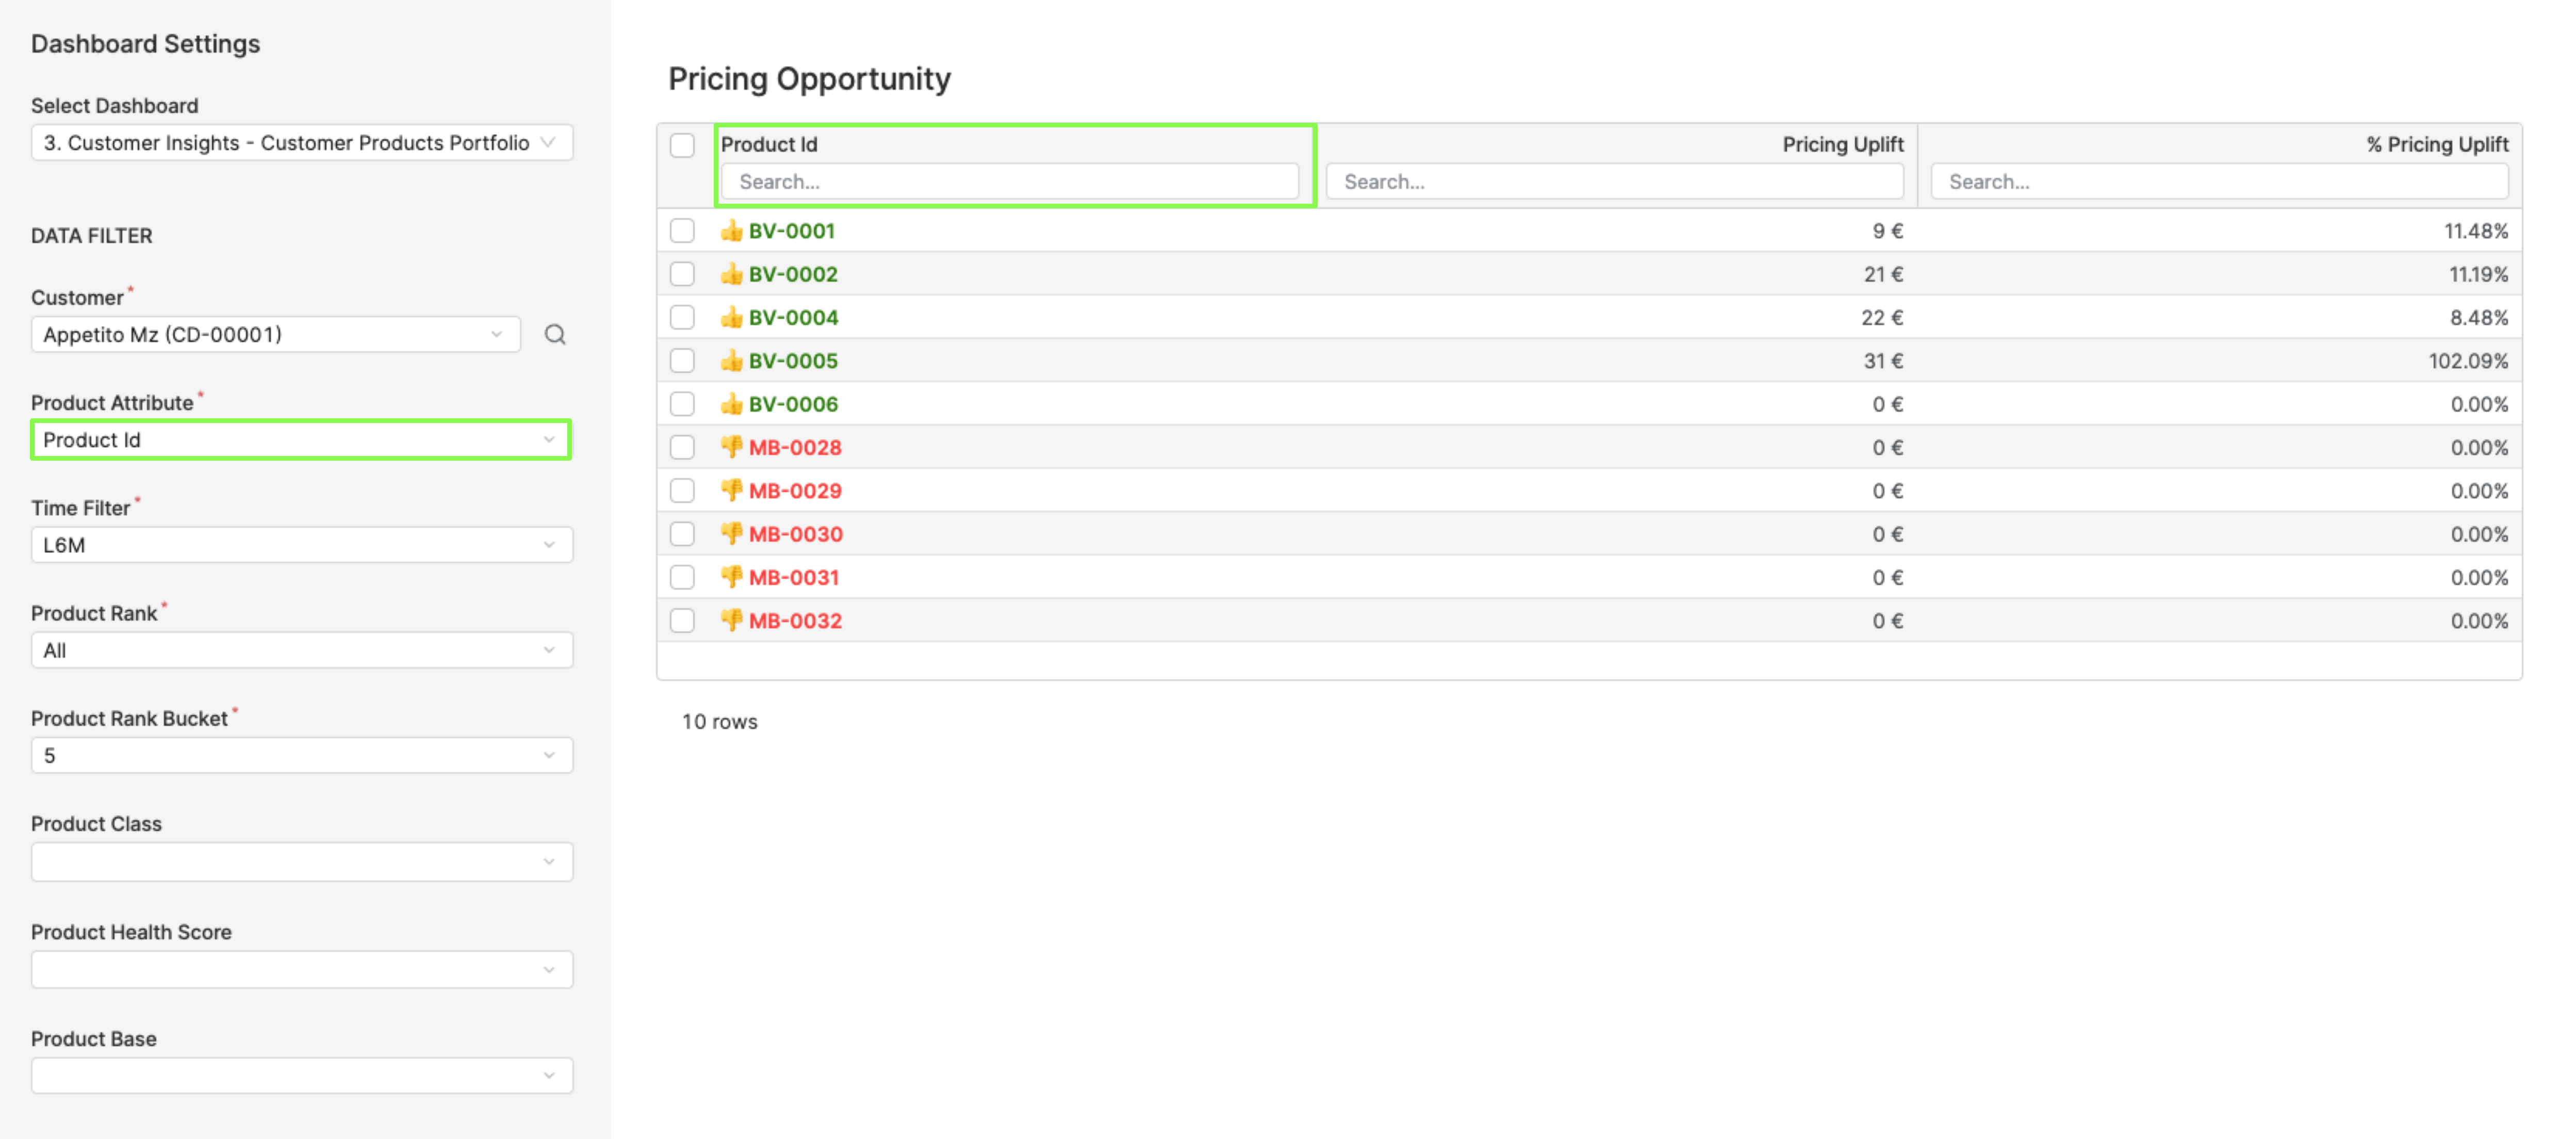Open the MB-0031 product link

pos(795,577)
